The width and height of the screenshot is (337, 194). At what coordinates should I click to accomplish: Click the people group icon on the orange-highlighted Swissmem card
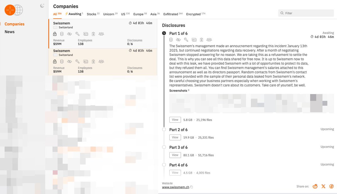click(101, 61)
